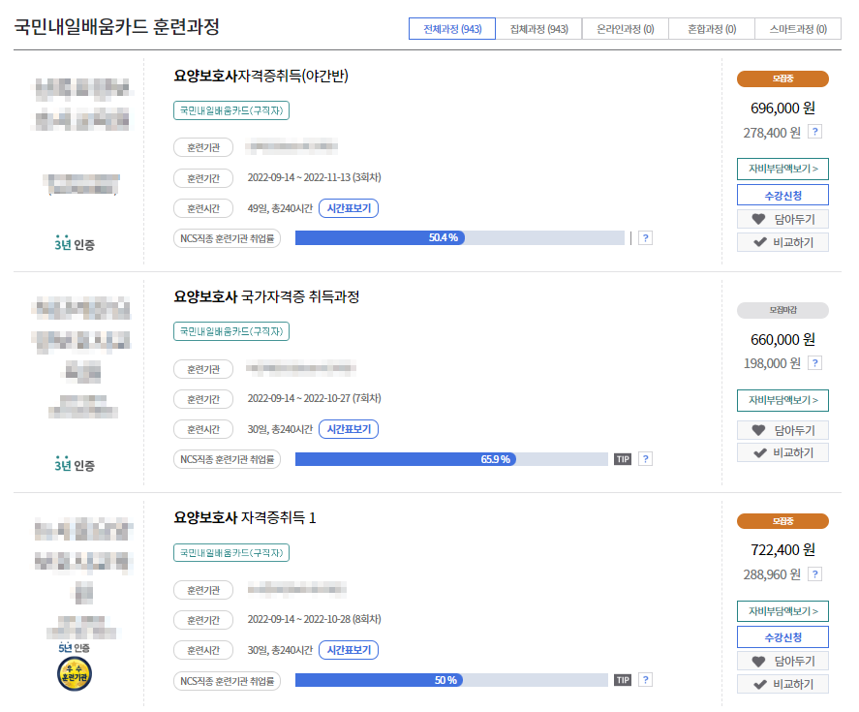The image size is (859, 712).
Task: Click the TIP icon on 국가자격증 취득과정 row
Action: 624,458
